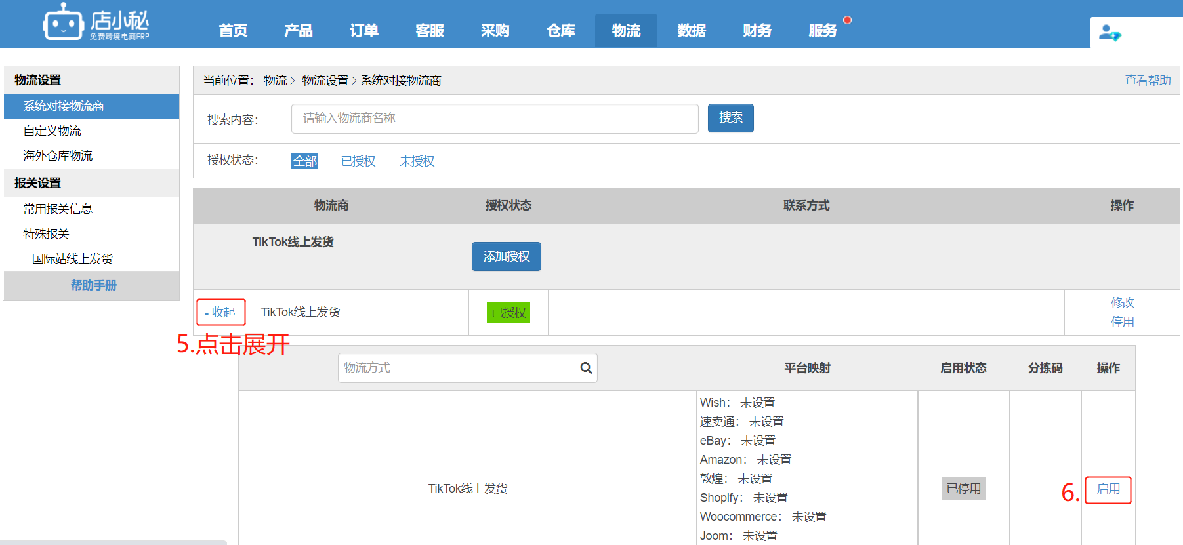The width and height of the screenshot is (1183, 545).
Task: Click the 速卖通: 未设置 mapping text
Action: 742,422
